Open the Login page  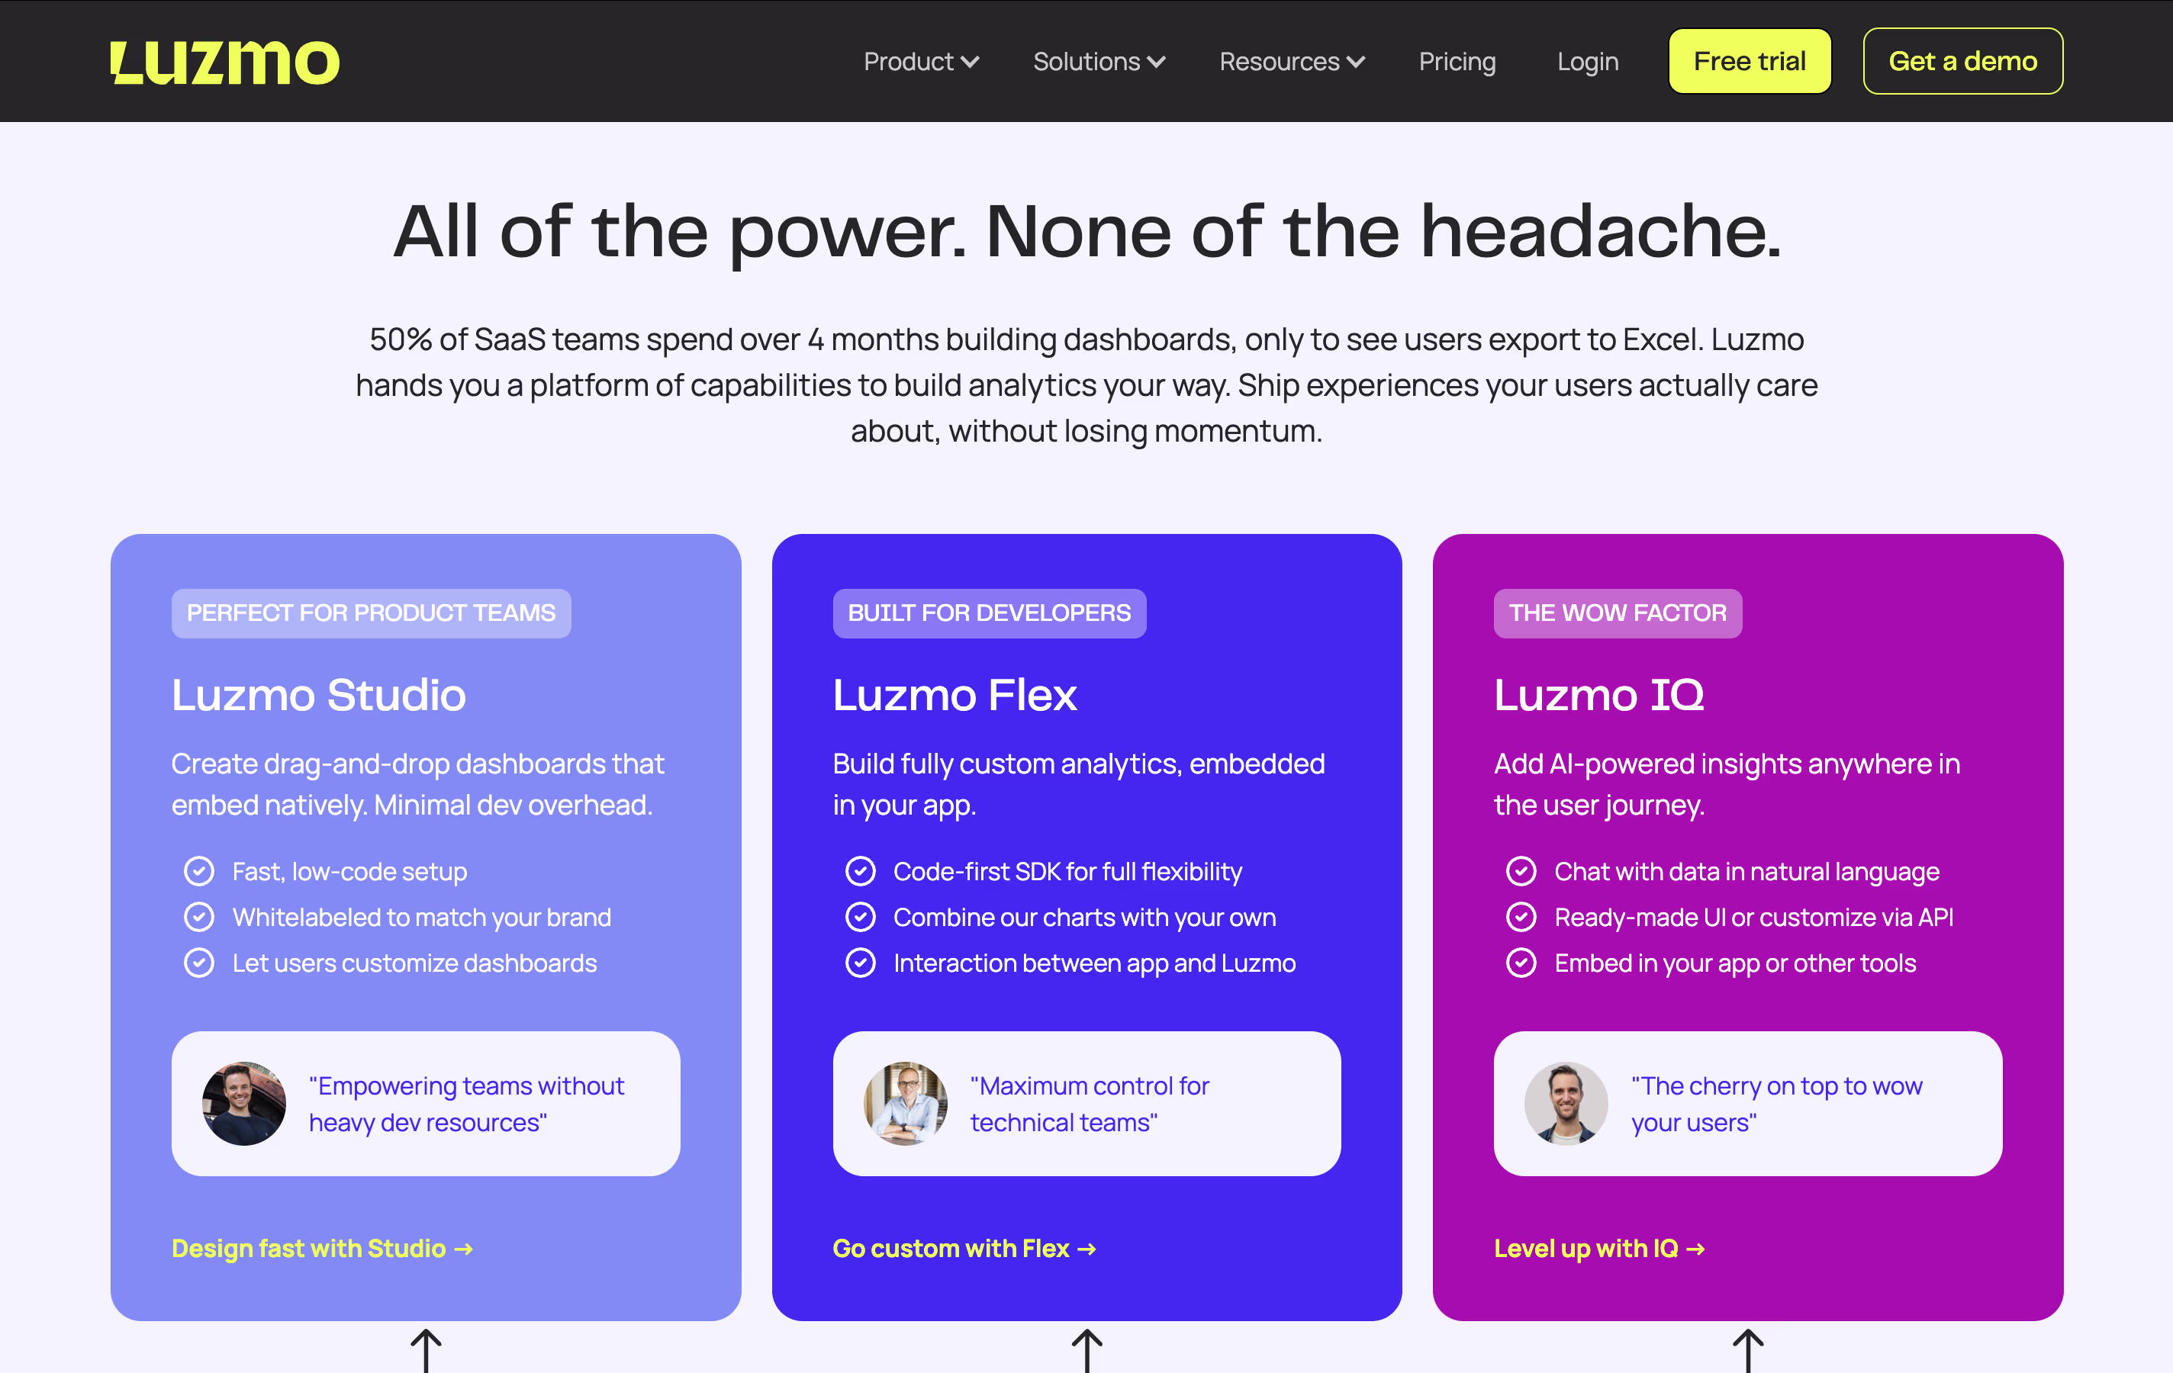pyautogui.click(x=1587, y=61)
